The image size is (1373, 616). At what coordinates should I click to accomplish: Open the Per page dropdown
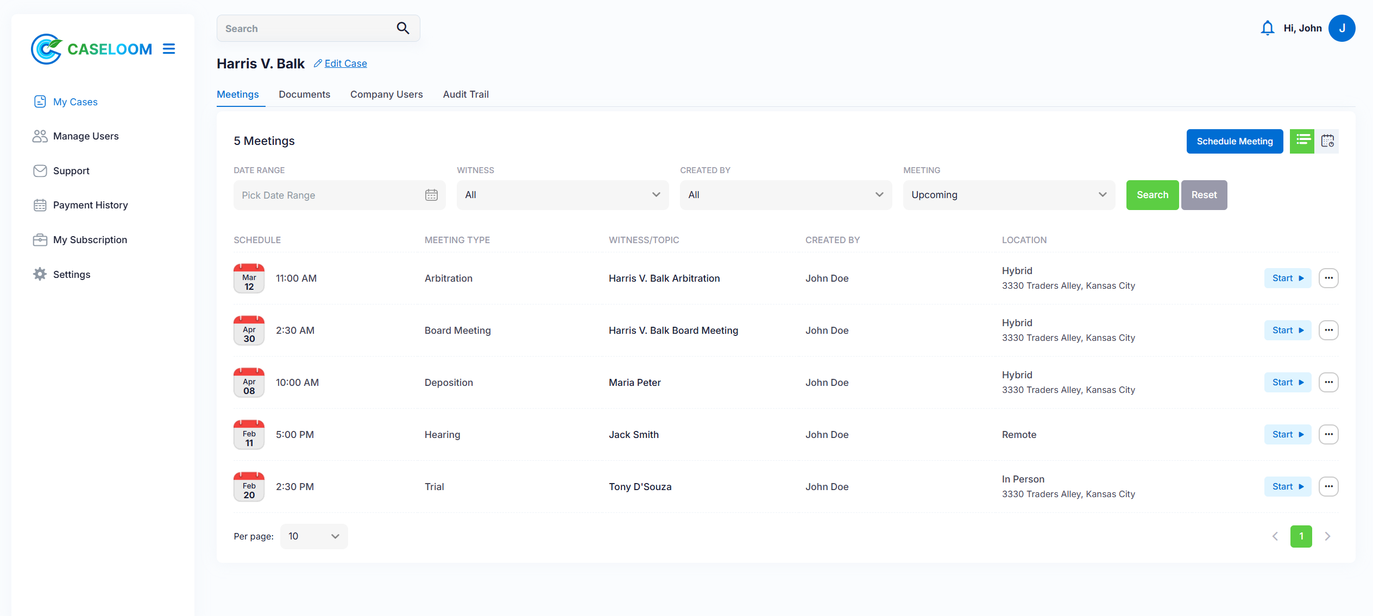(x=313, y=536)
